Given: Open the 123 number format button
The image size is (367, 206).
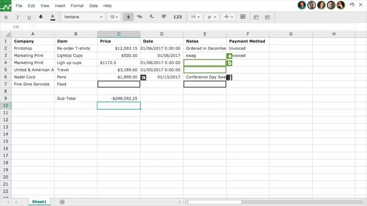Looking at the screenshot, I should click(177, 17).
